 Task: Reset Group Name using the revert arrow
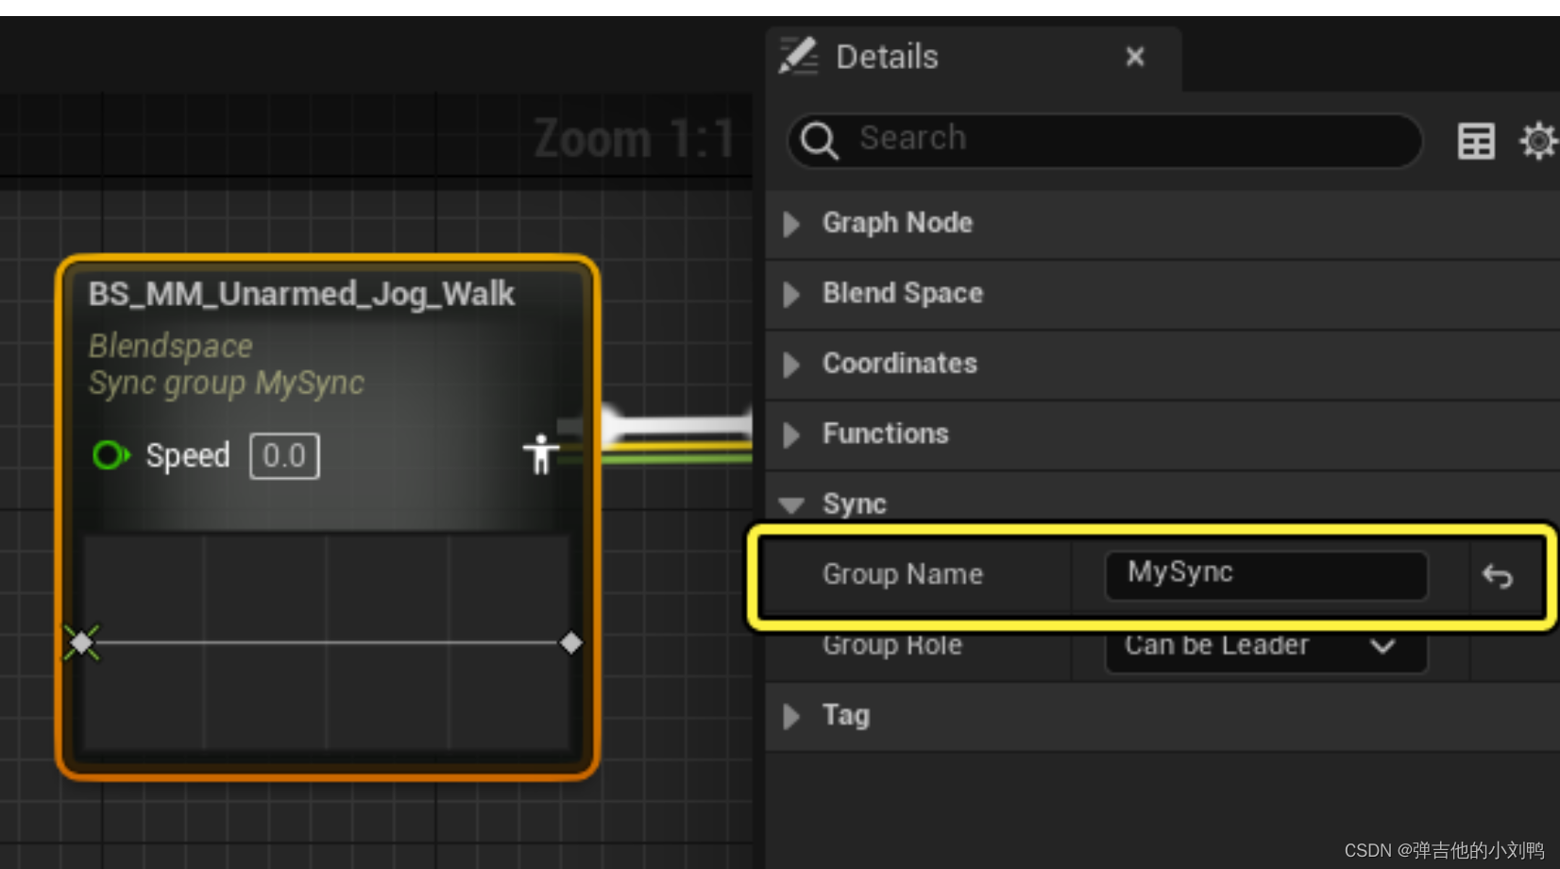pyautogui.click(x=1497, y=575)
